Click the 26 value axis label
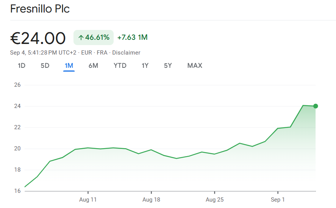Viewport: 336px width, 208px height. 17,85
